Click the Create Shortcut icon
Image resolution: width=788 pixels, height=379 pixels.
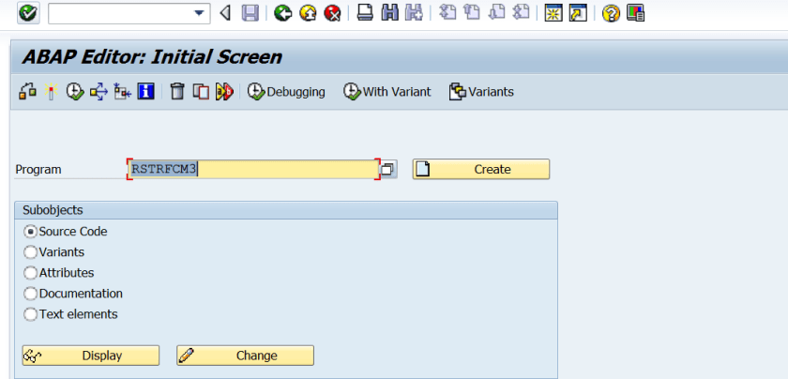578,13
